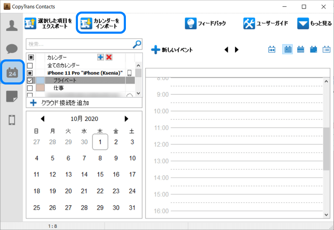334x230 pixels.
Task: Go to previous month in mini calendar
Action: tap(42, 119)
